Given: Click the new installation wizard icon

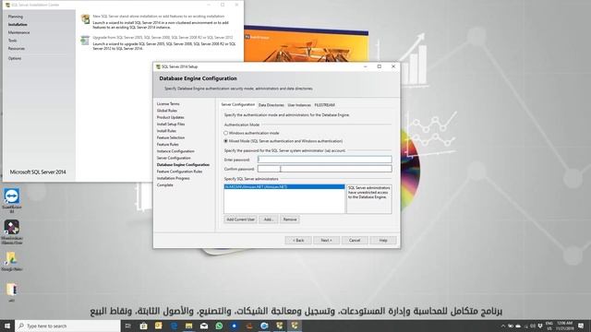Looking at the screenshot, I should [86, 18].
